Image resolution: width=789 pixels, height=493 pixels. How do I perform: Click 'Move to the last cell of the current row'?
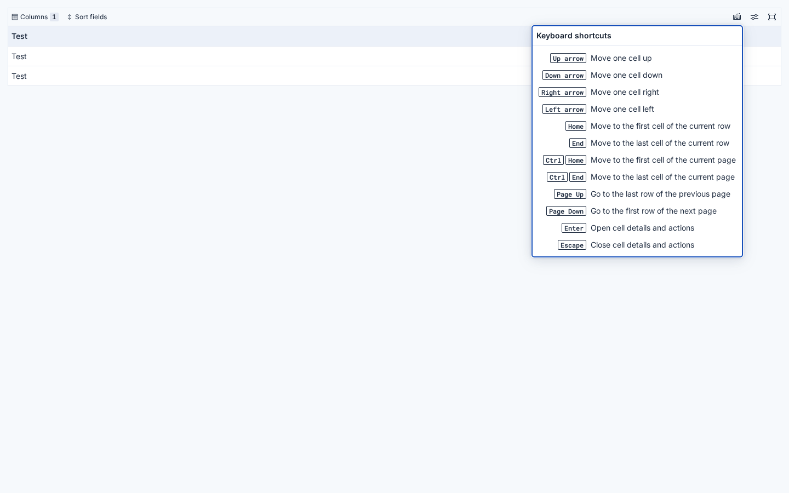tap(660, 143)
